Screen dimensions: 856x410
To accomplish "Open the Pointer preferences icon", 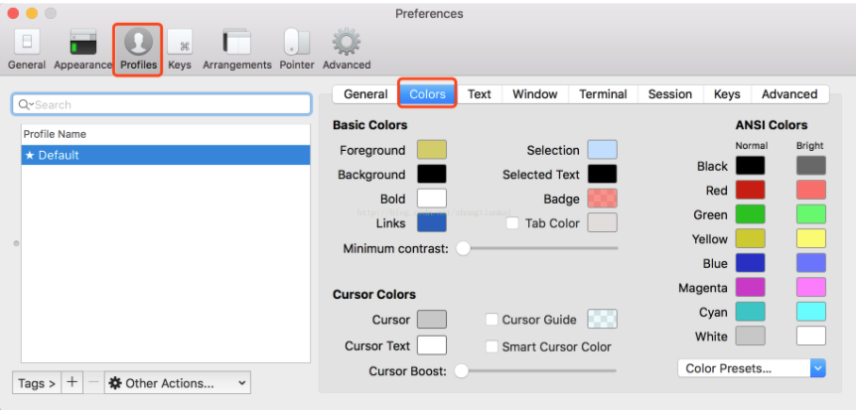I will [x=295, y=44].
